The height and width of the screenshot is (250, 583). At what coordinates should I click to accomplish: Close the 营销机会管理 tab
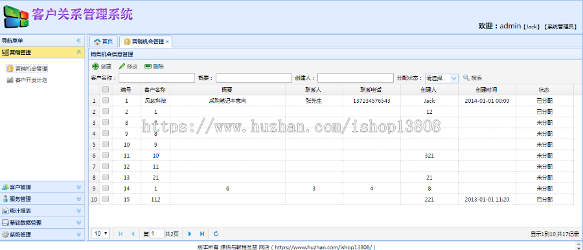coord(167,42)
